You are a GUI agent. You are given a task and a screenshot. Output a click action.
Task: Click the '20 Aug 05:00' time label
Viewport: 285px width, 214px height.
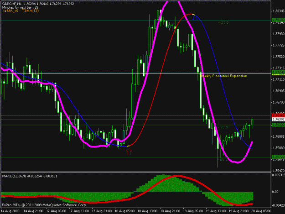coord(261,211)
